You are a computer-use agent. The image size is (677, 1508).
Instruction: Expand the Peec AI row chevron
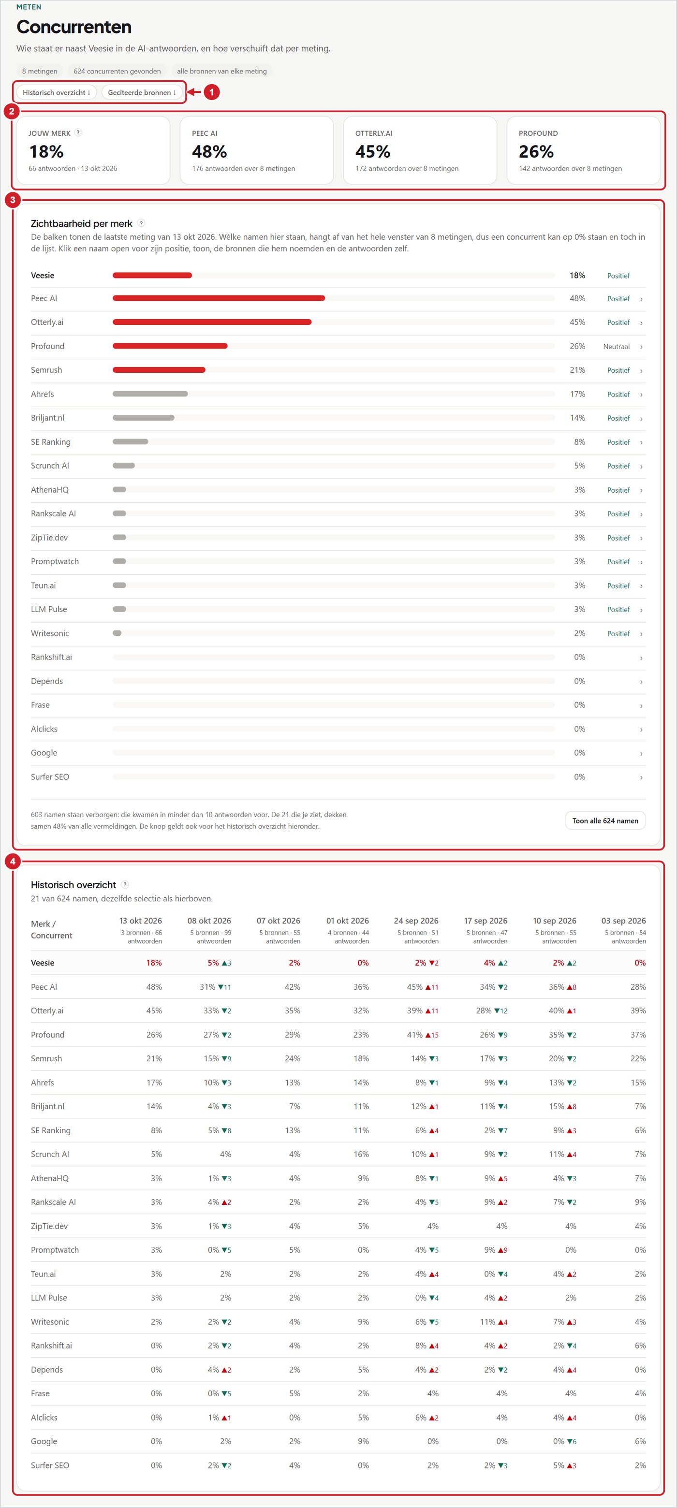641,299
